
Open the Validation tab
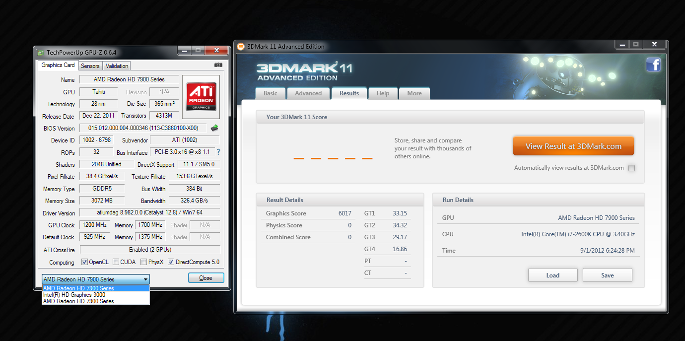pos(117,66)
